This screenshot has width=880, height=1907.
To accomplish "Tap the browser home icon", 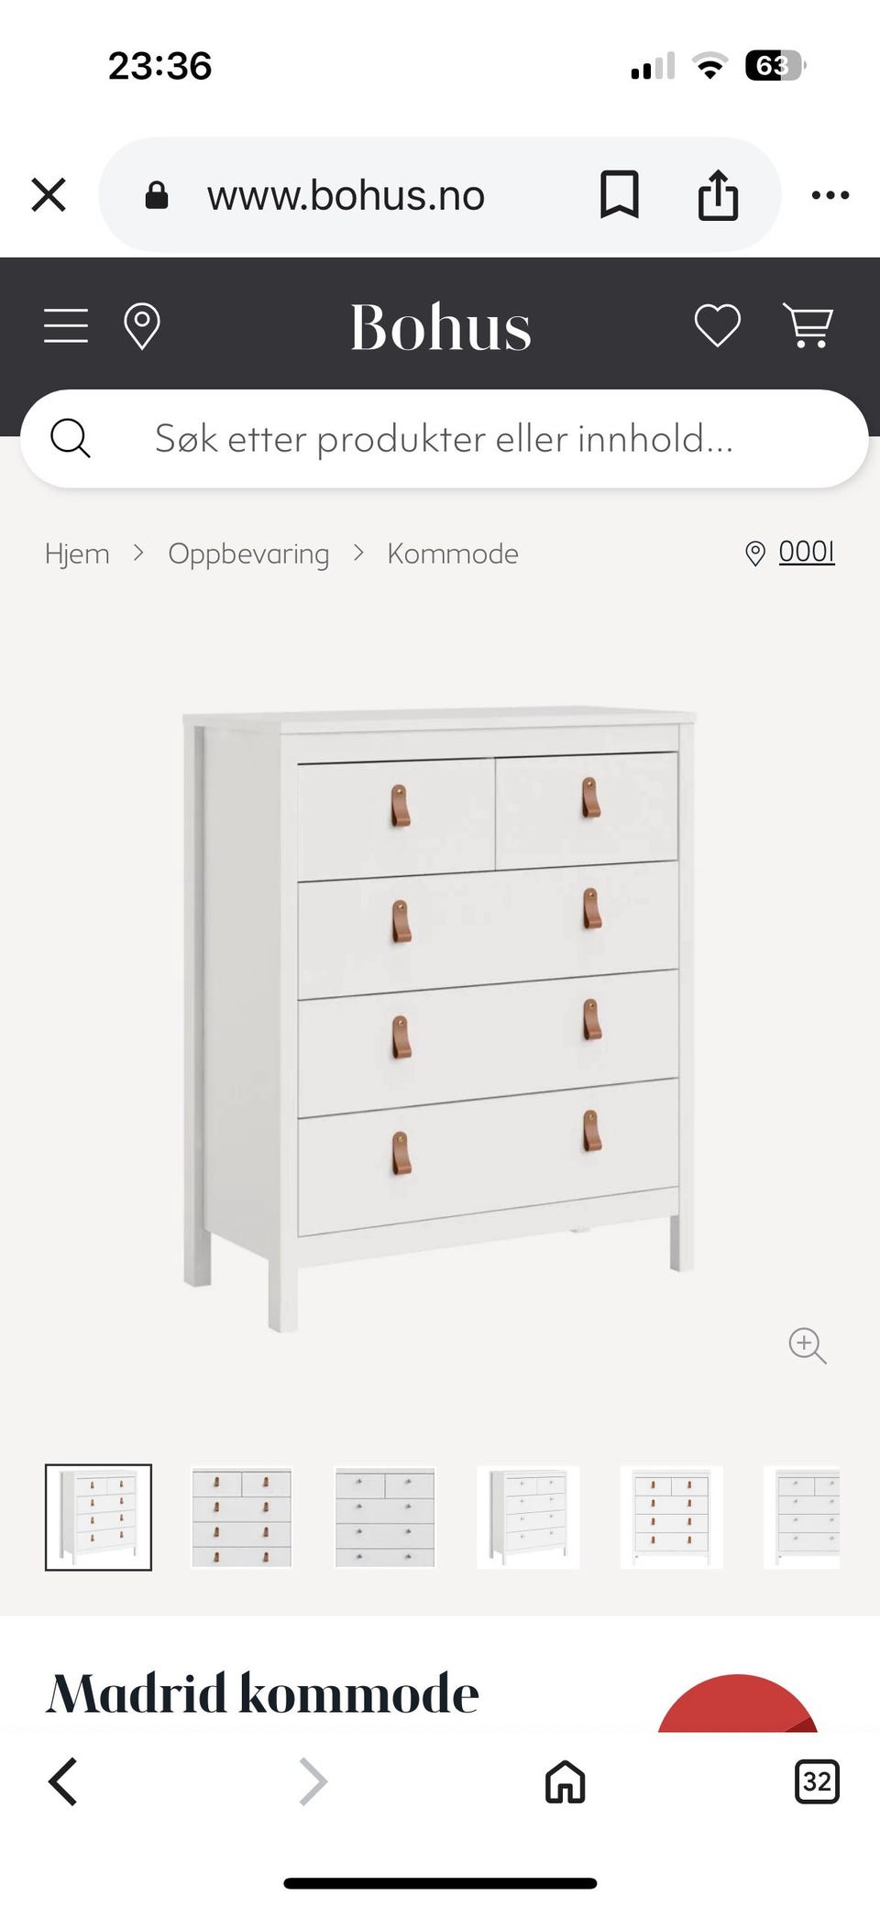I will [565, 1781].
